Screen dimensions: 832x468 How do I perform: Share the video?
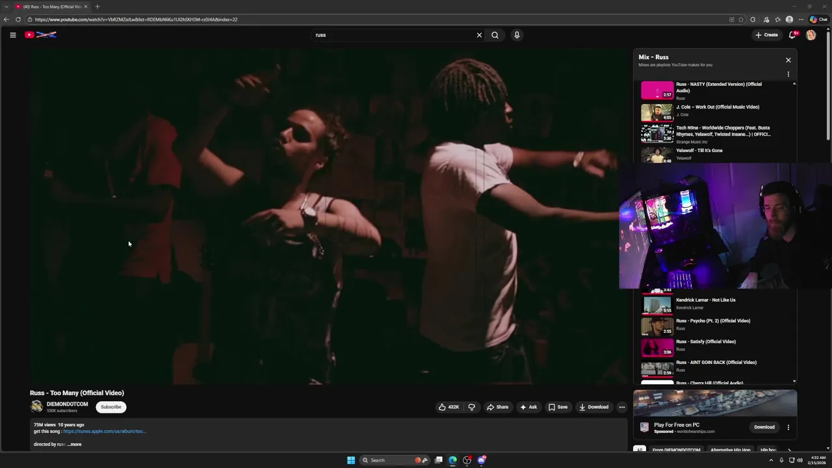point(498,407)
